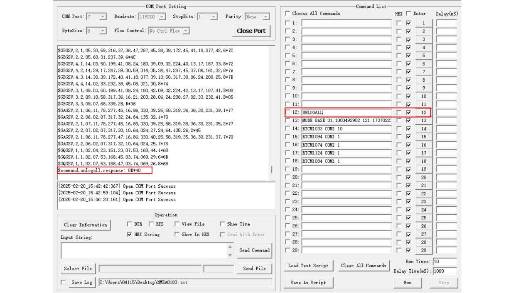
Task: Click the Run Times input field
Action: 444,262
